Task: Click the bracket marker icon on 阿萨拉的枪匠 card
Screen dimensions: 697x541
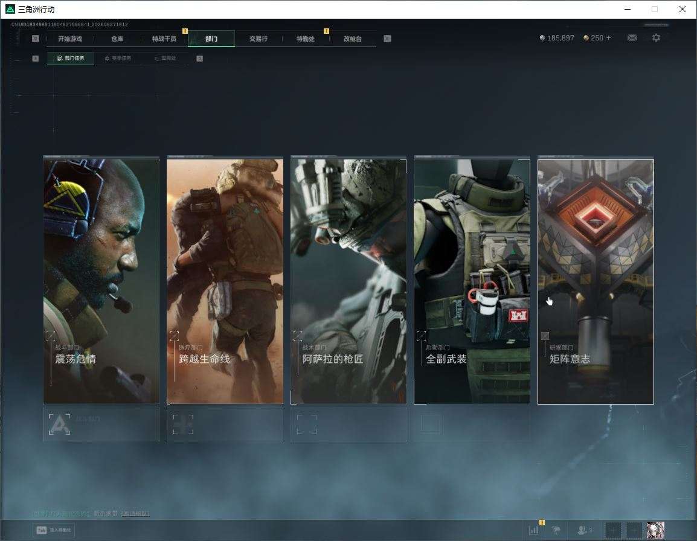Action: (x=298, y=336)
